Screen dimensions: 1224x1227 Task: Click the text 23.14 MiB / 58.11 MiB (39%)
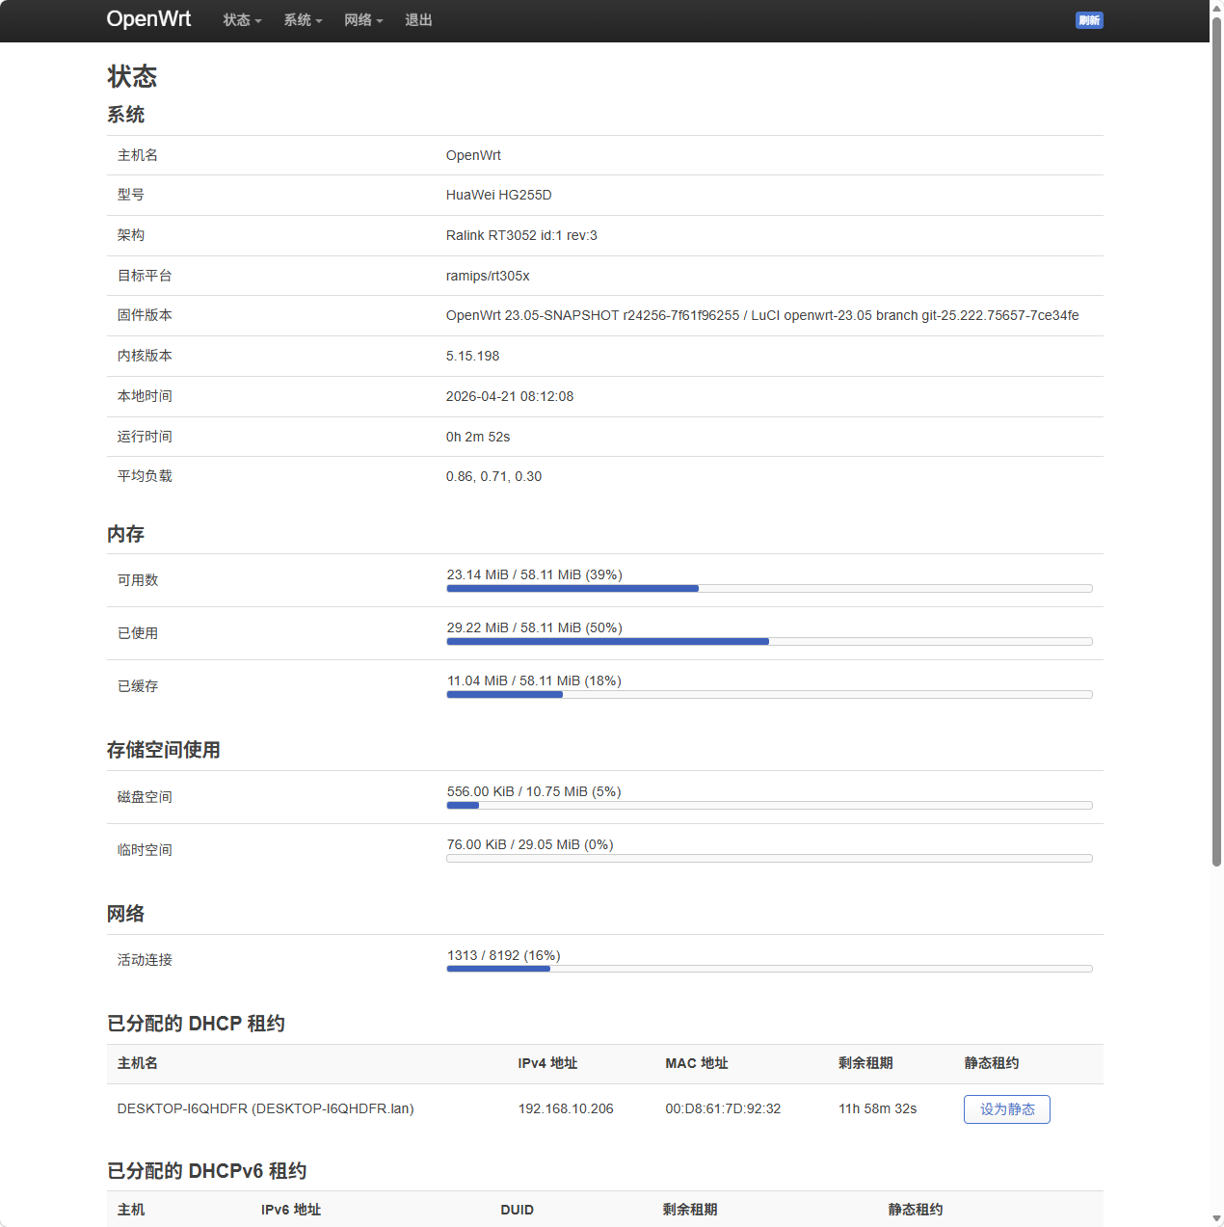(534, 574)
